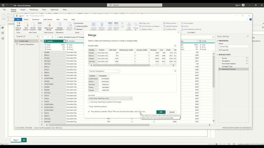This screenshot has height=148, width=264.
Task: Add new page in Power BI Desktop
Action: [x=24, y=140]
